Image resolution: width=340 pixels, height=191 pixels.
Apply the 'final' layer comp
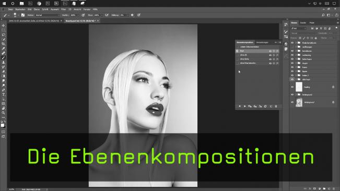click(237, 51)
